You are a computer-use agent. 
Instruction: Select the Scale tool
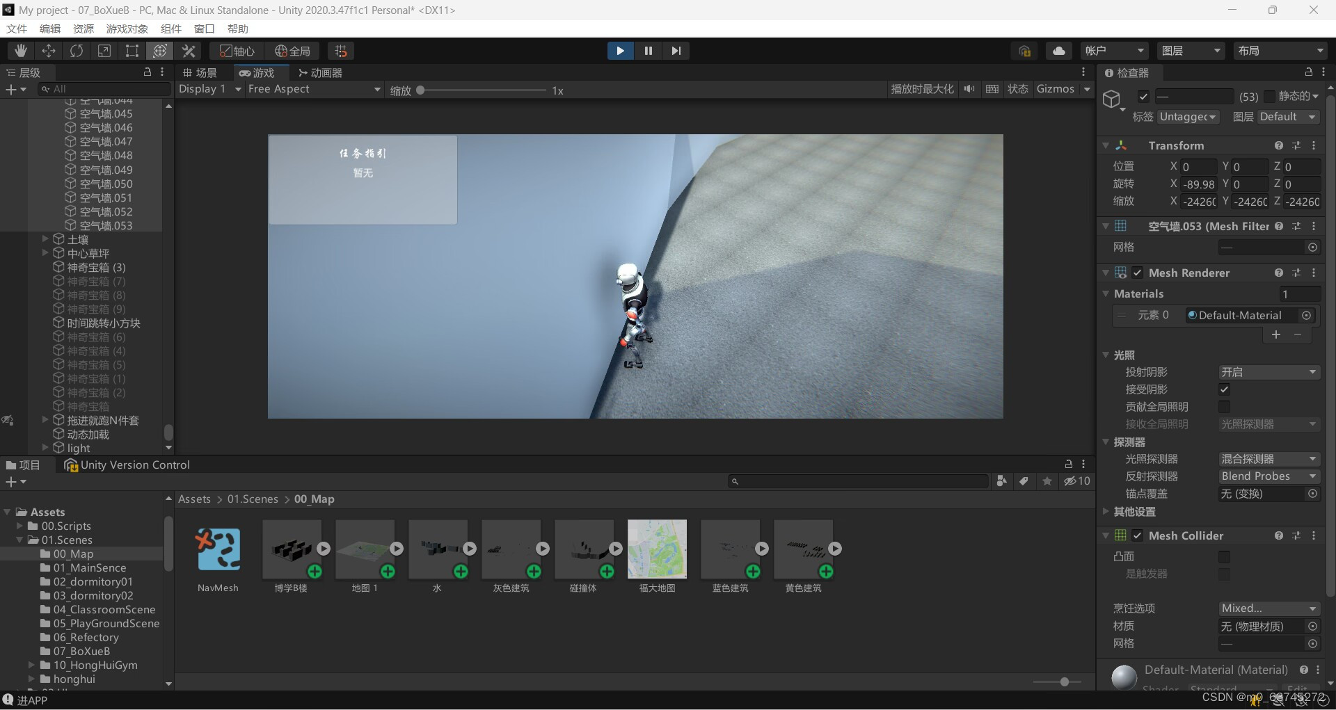point(104,51)
